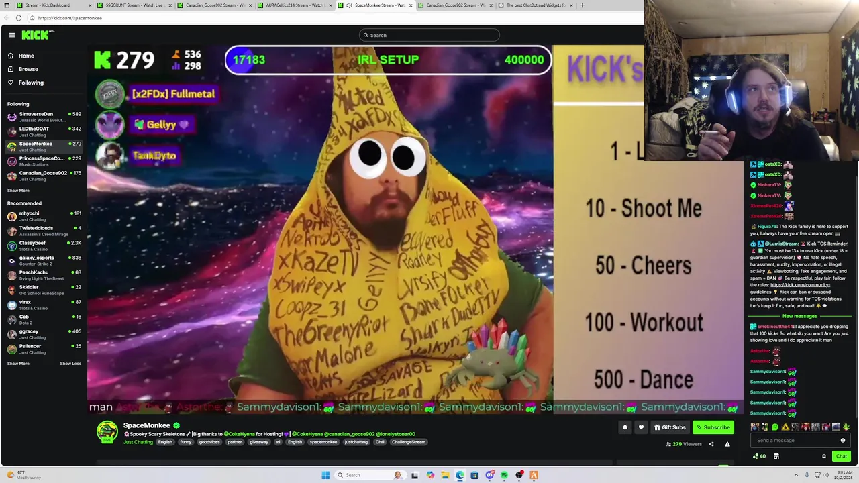The image size is (859, 483).
Task: Open PrincessSpaceCo channel in Following
Action: (x=44, y=161)
